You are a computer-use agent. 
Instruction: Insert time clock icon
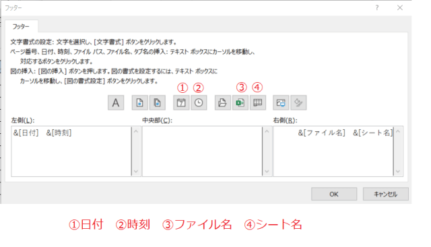(199, 103)
